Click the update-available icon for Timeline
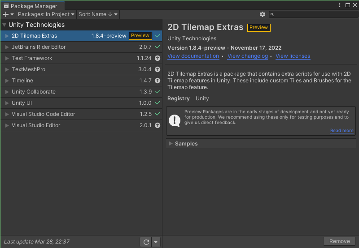 pyautogui.click(x=158, y=81)
